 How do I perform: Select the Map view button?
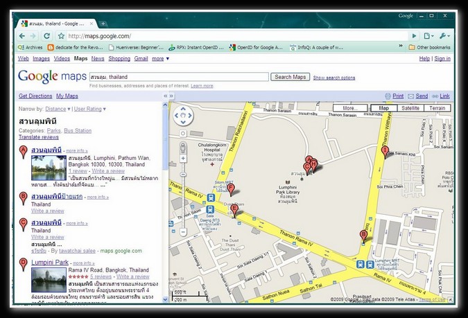coord(384,108)
